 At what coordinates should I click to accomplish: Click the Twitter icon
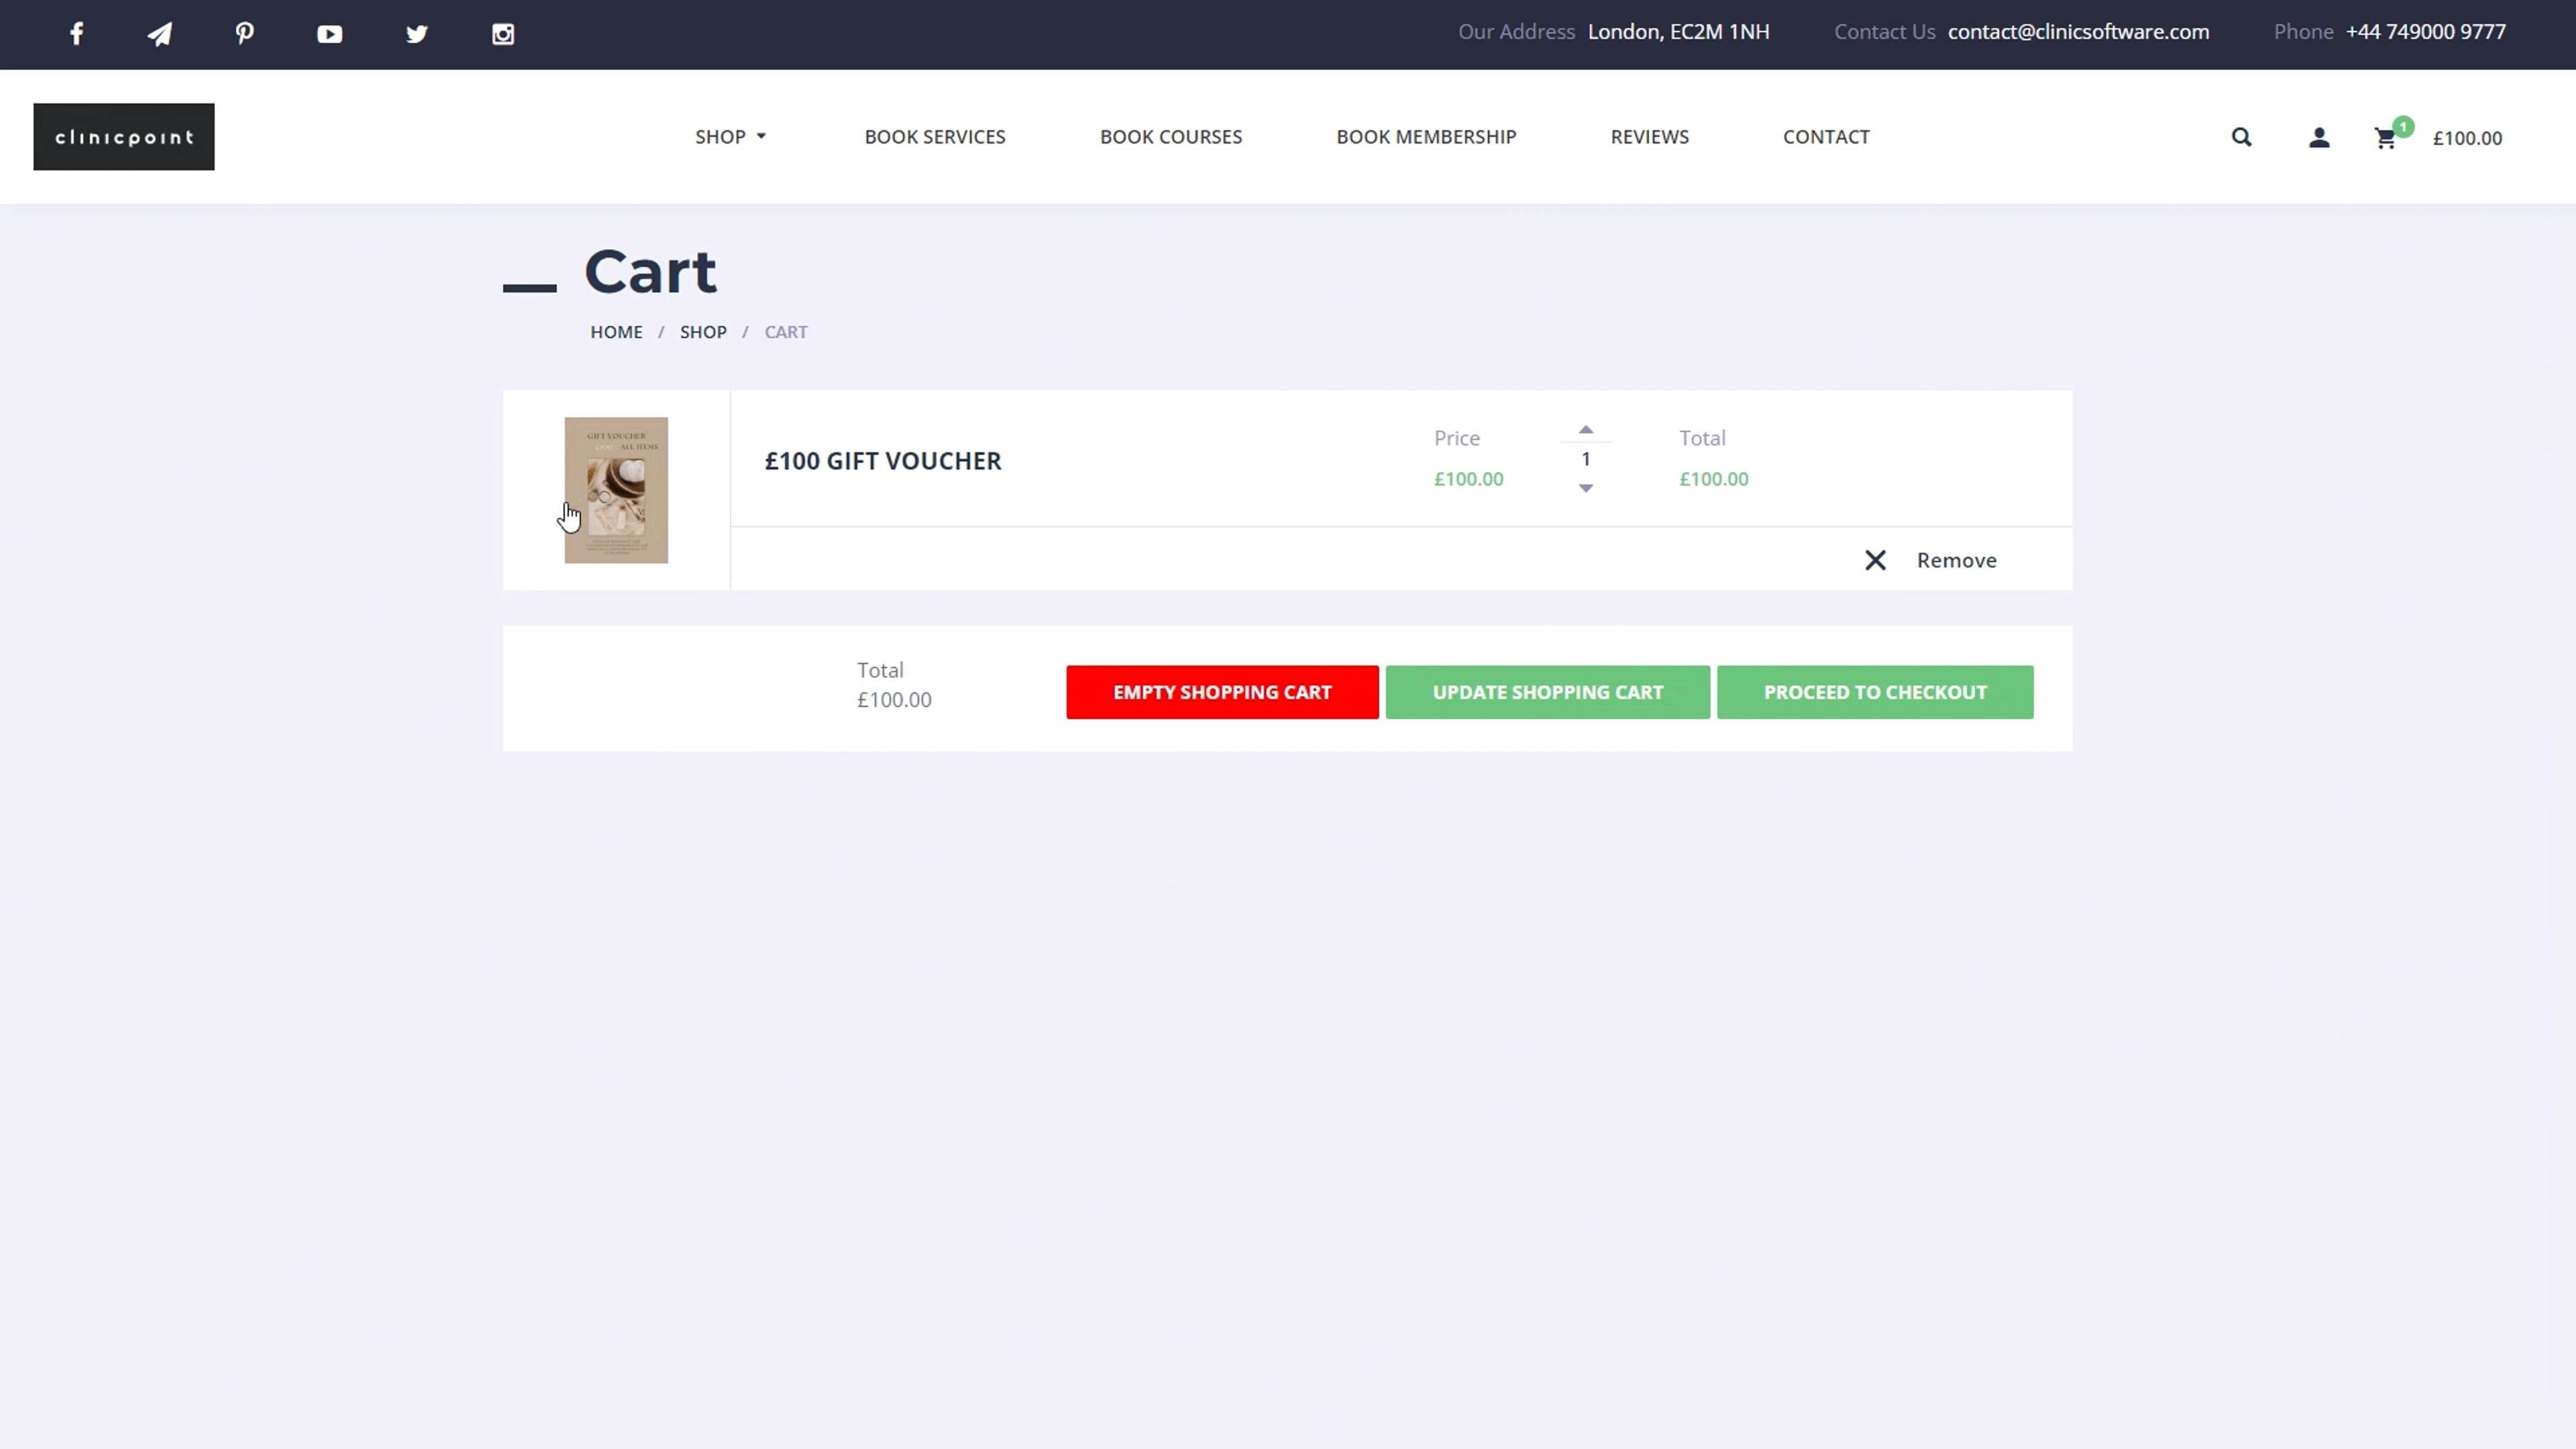pos(416,33)
